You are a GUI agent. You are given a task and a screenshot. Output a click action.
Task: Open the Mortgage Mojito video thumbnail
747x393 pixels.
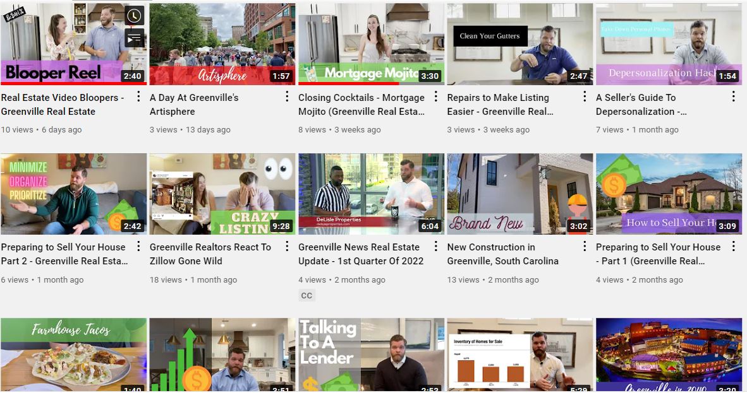[x=371, y=44]
